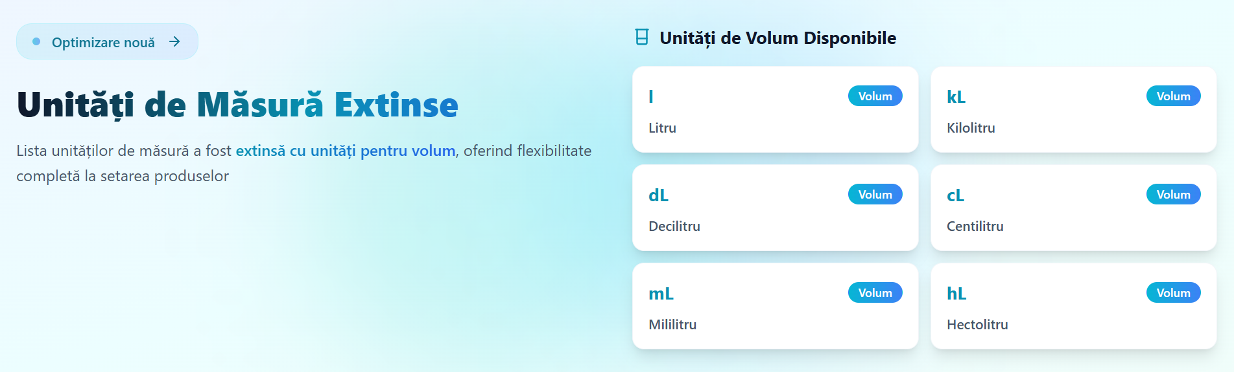
Task: Click the beaker icon beside Unități de Volum
Action: point(642,37)
